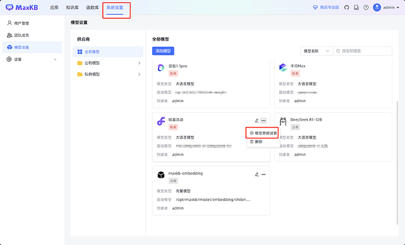Image resolution: width=405 pixels, height=245 pixels.
Task: Click the 模型设置 cube sidebar icon
Action: click(9, 47)
